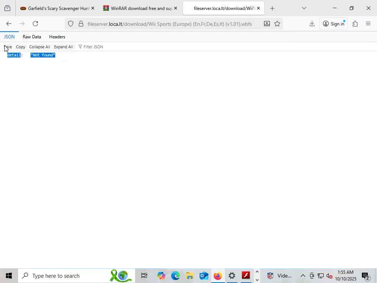The width and height of the screenshot is (377, 283).
Task: Open Firefox taskbar icon
Action: [x=218, y=276]
